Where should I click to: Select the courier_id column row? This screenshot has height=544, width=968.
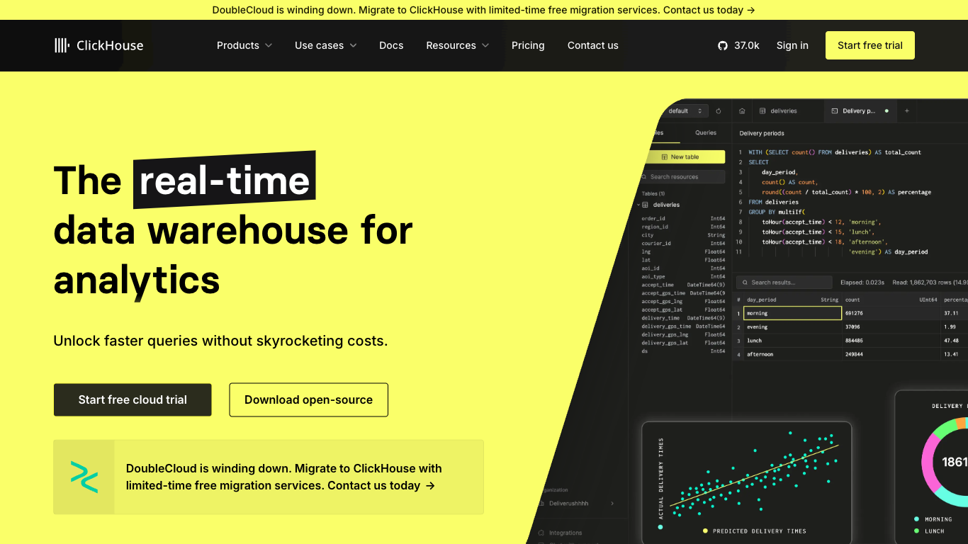(x=683, y=244)
